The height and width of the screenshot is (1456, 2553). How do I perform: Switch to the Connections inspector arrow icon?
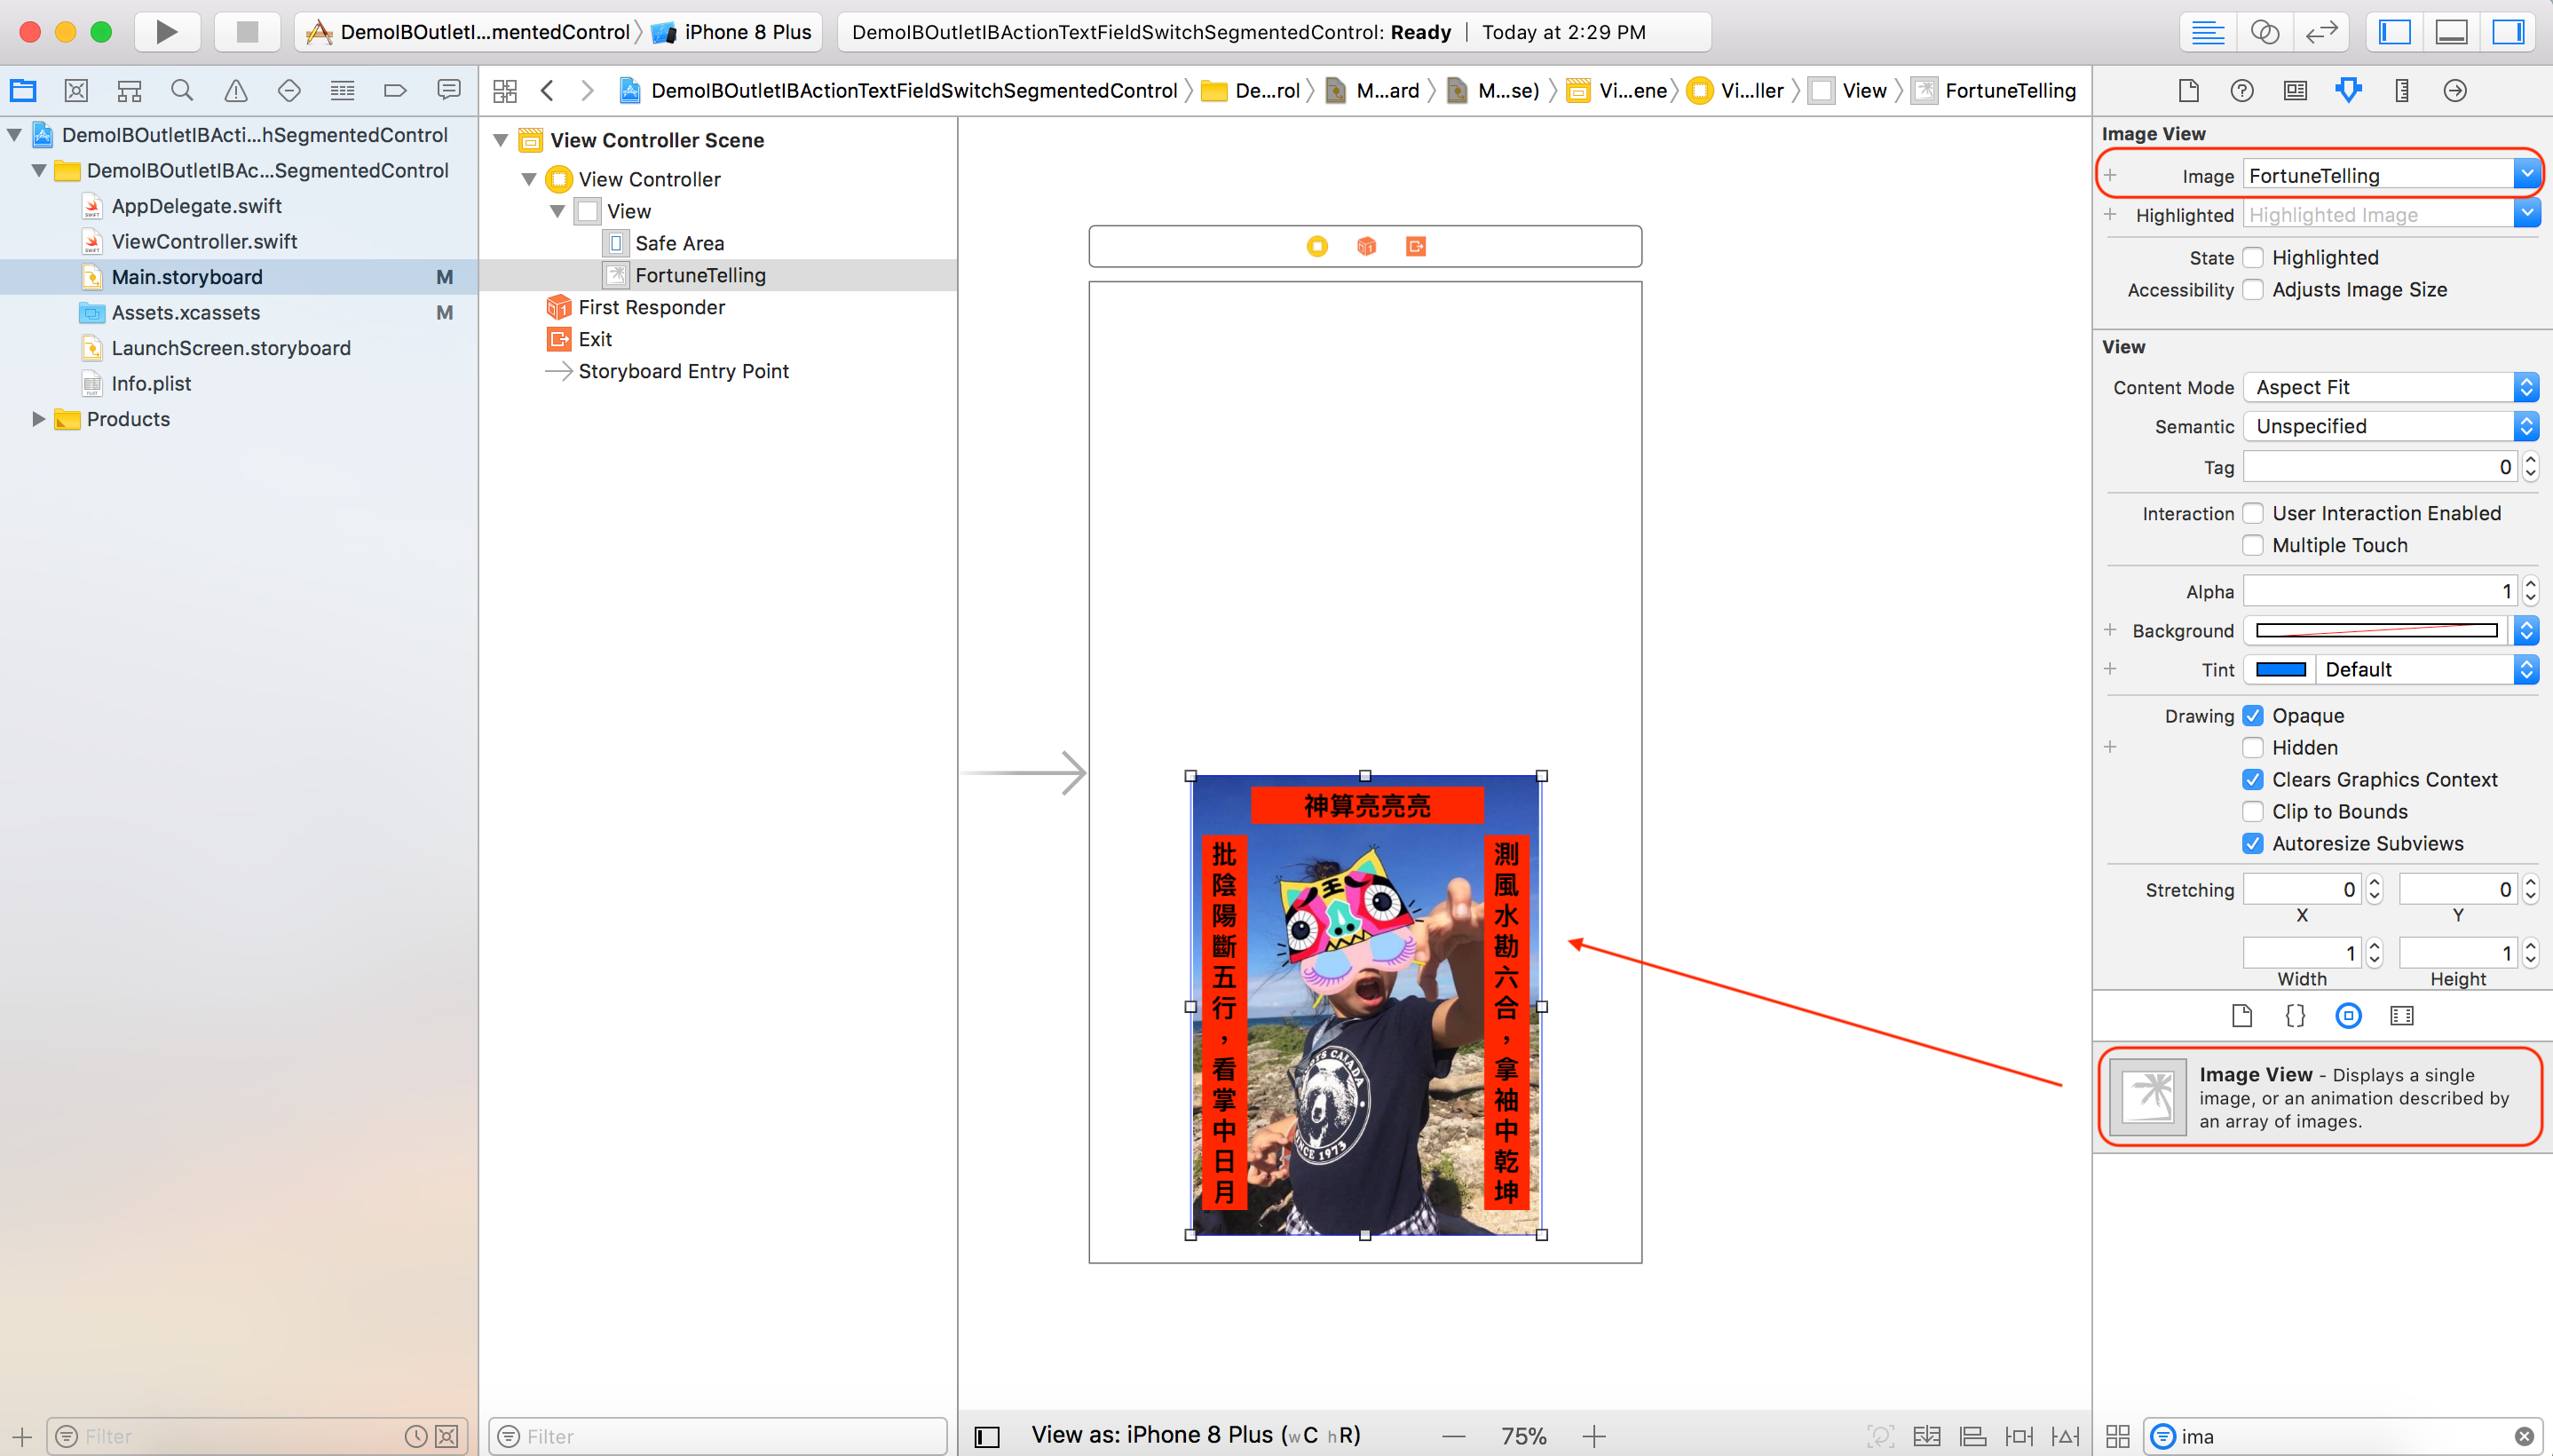click(2454, 91)
